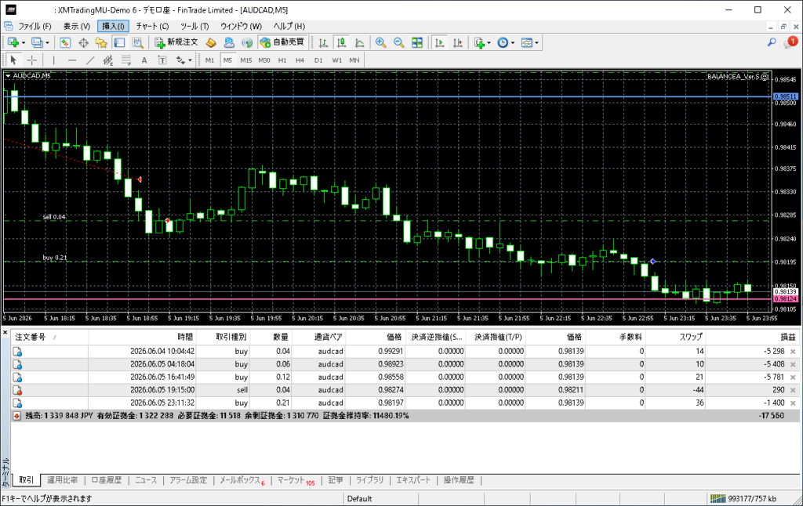Open MetaEditor yellow book icon

coord(210,42)
